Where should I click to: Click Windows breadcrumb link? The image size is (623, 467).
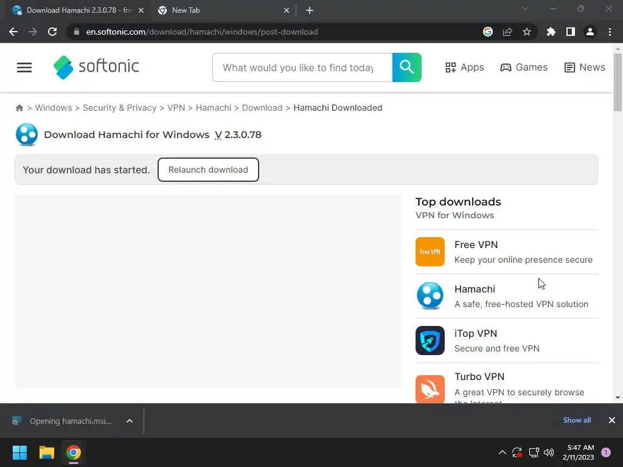coord(54,108)
